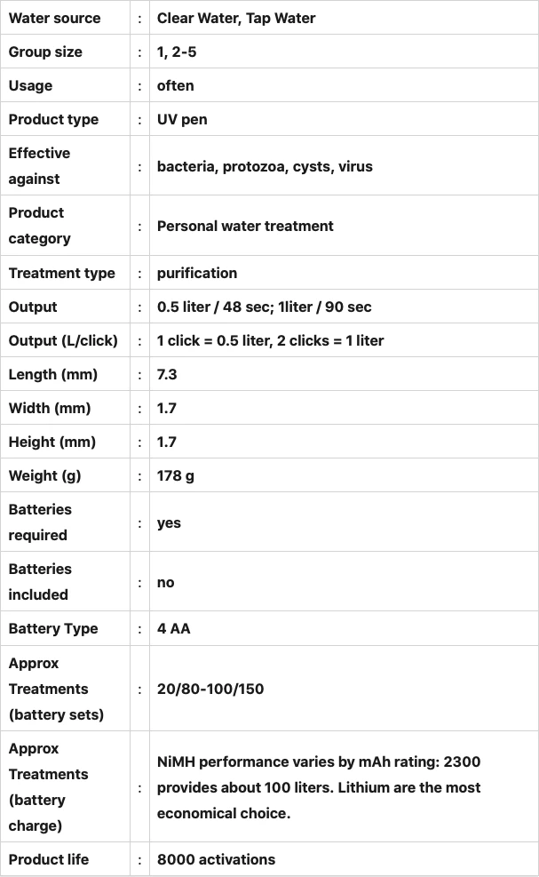Select the weight value '178 g'
Viewport: 539px width, 877px height.
coord(176,475)
